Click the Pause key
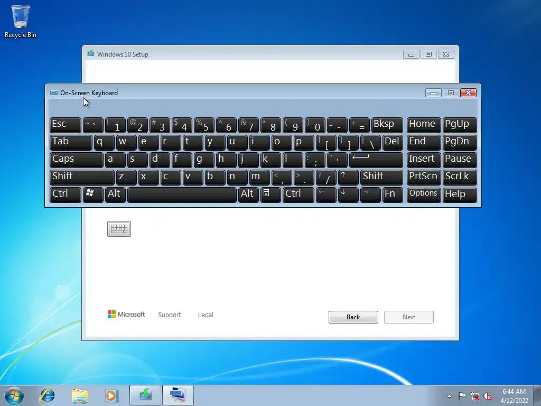The width and height of the screenshot is (541, 406). click(460, 160)
